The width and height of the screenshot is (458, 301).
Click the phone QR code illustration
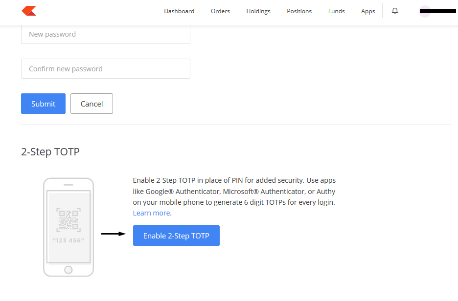pyautogui.click(x=69, y=227)
